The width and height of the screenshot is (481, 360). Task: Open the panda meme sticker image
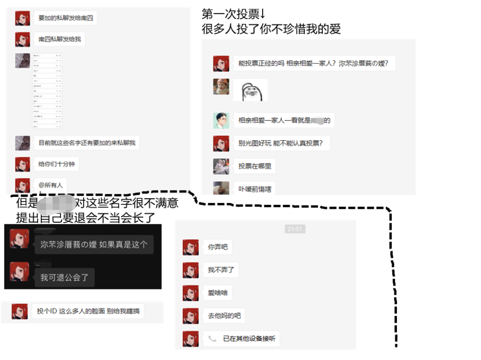pos(251,90)
